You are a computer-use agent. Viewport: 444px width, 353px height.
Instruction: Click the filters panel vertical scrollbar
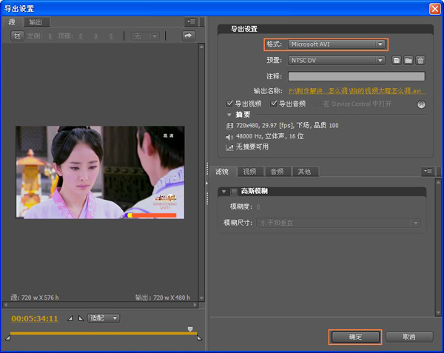pyautogui.click(x=438, y=247)
